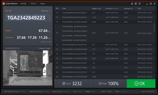Select row number 90
158x95 pixels.
(x=57, y=68)
